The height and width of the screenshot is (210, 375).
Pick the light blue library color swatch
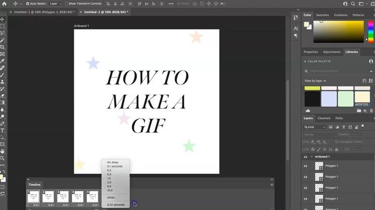329,99
